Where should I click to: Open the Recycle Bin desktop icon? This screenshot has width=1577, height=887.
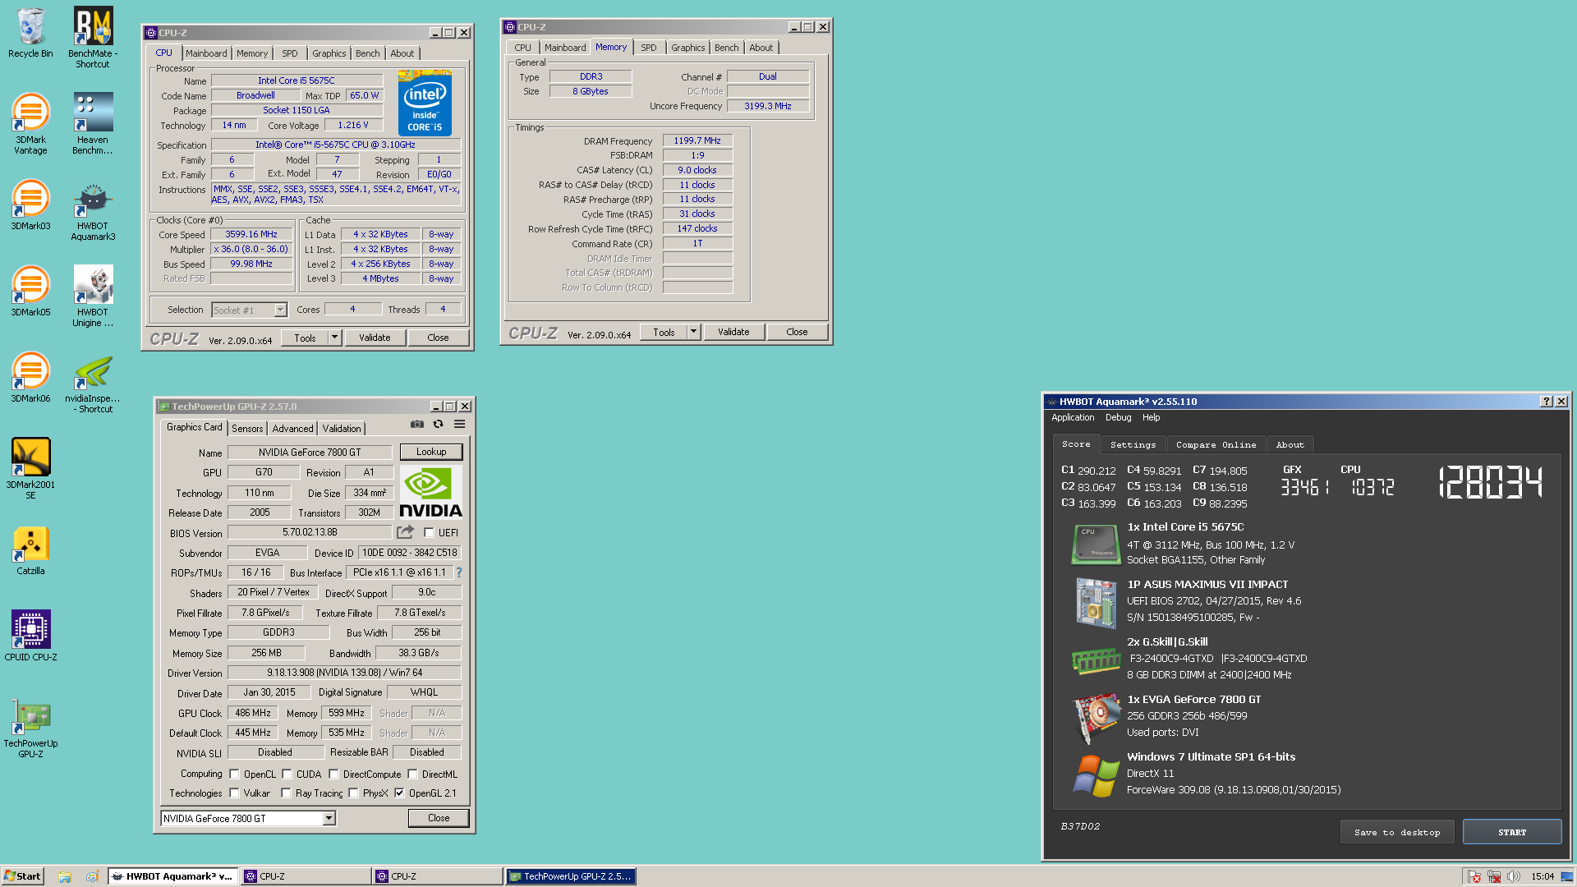pyautogui.click(x=30, y=33)
